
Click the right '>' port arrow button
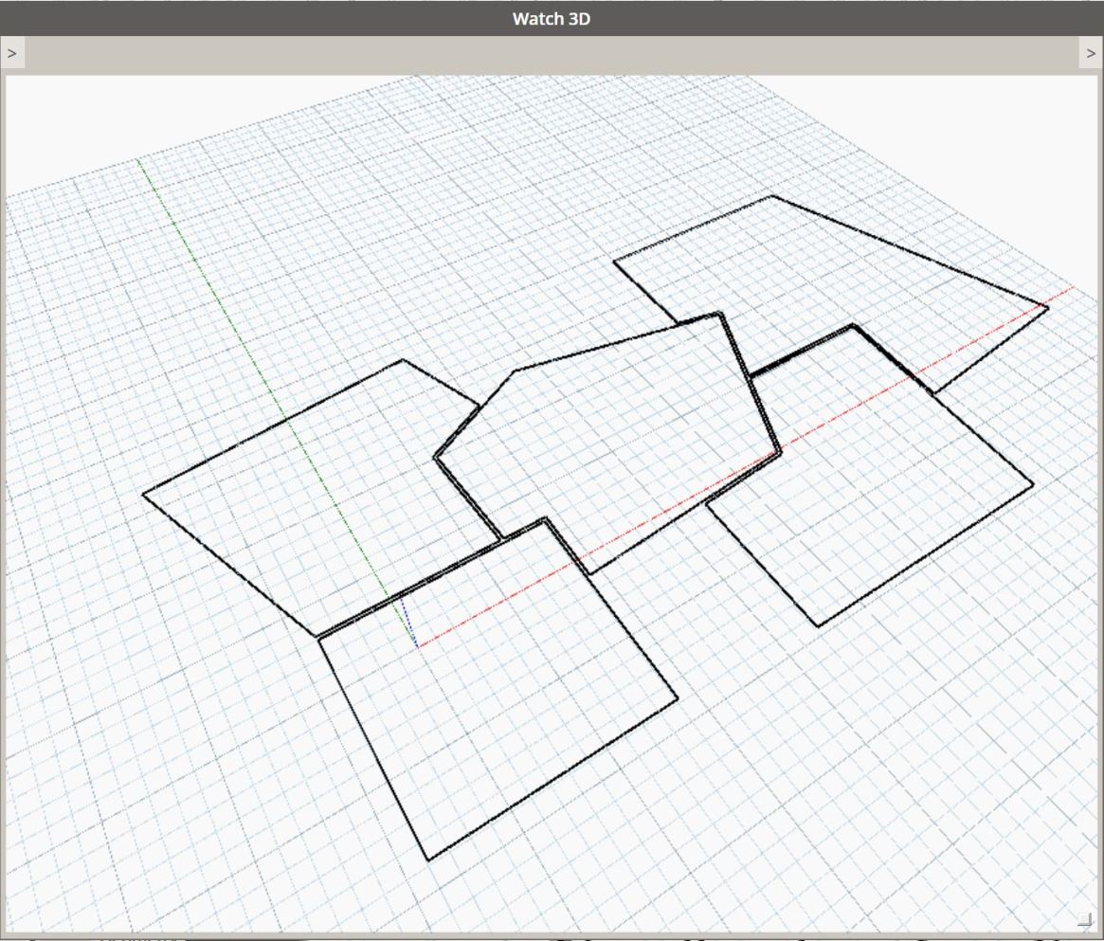(1091, 53)
